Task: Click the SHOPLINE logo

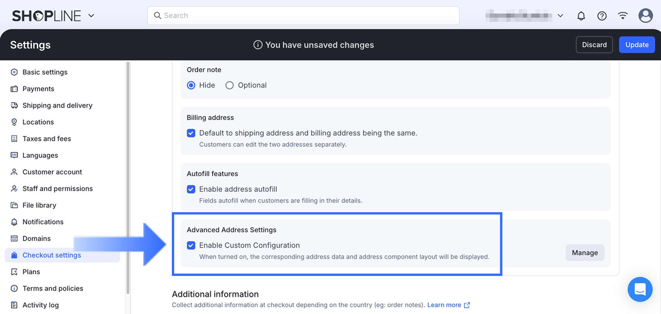Action: (x=47, y=16)
